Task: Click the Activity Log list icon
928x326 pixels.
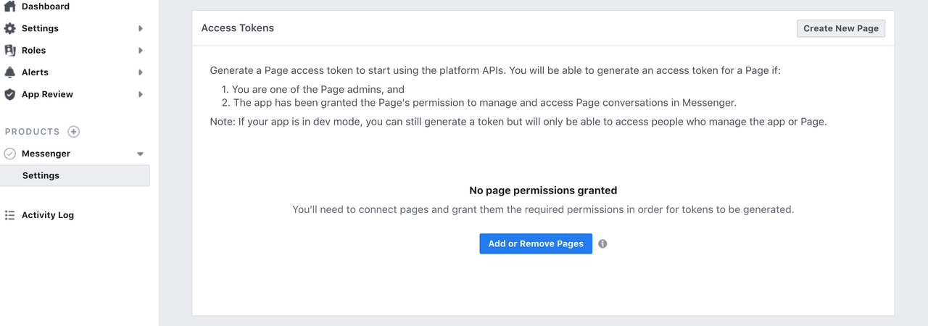Action: (9, 215)
